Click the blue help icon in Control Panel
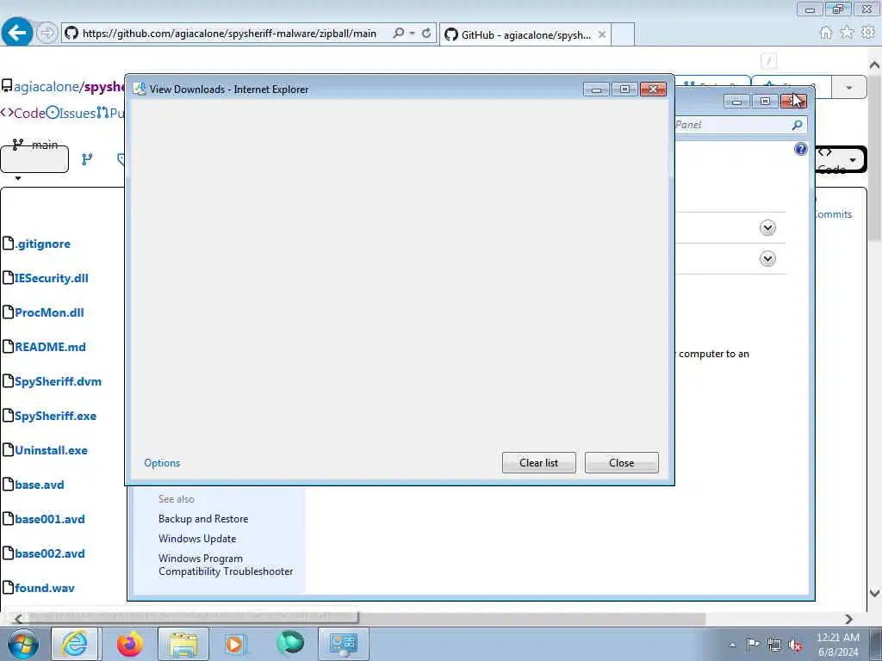 pyautogui.click(x=800, y=149)
